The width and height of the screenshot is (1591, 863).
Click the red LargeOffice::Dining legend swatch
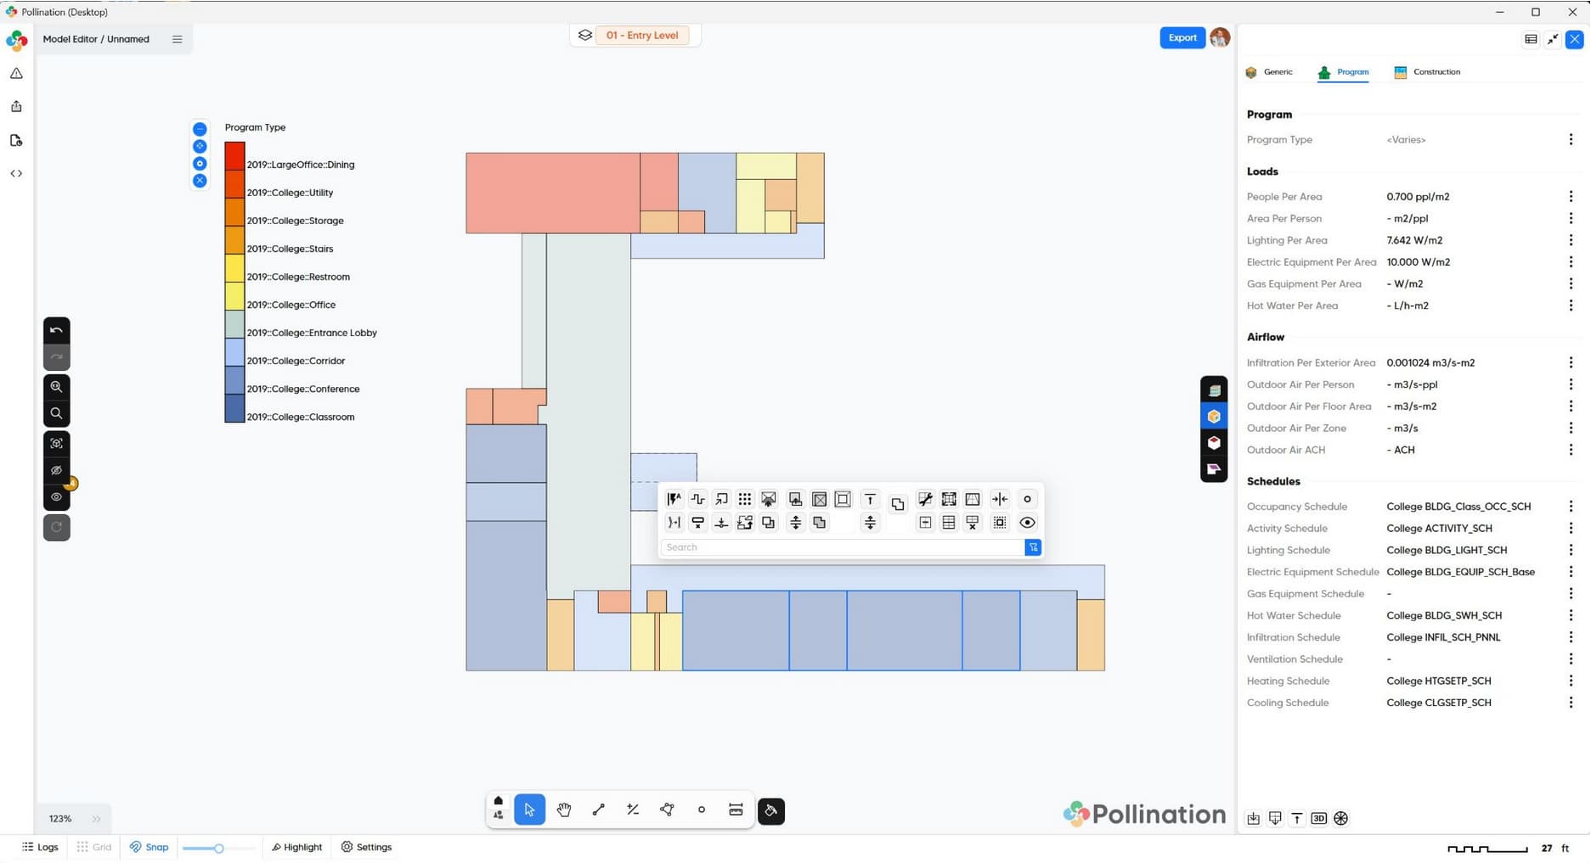tap(234, 156)
